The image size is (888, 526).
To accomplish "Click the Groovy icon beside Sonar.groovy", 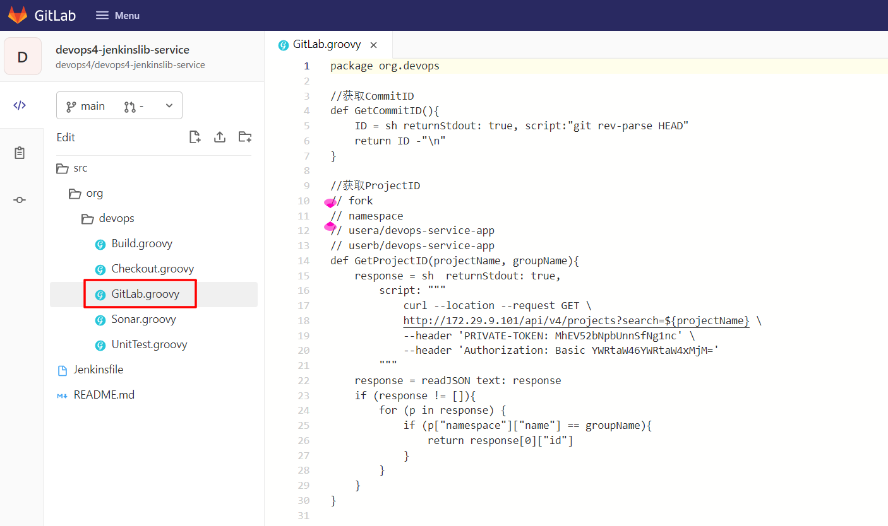I will pyautogui.click(x=100, y=320).
